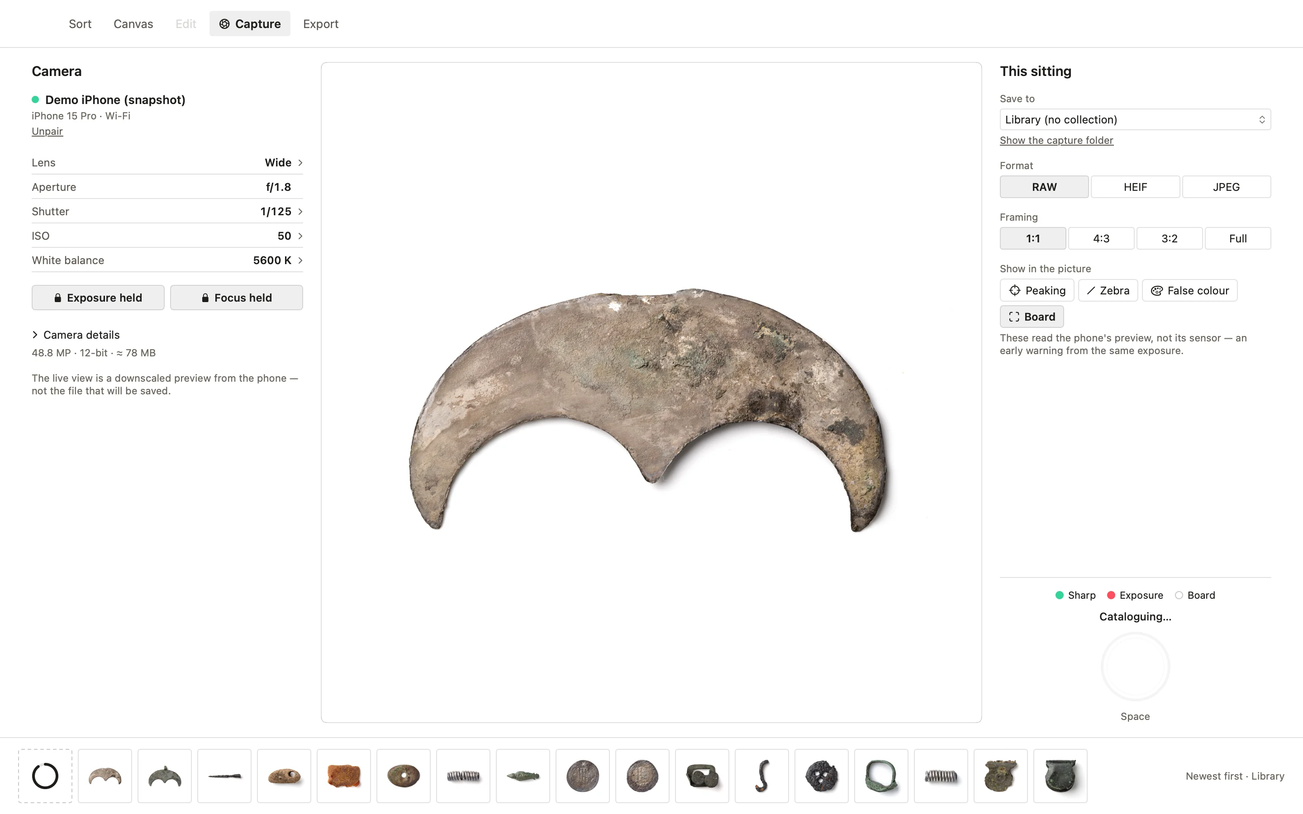Switch to the Canvas tab
The image size is (1303, 814).
[x=133, y=24]
